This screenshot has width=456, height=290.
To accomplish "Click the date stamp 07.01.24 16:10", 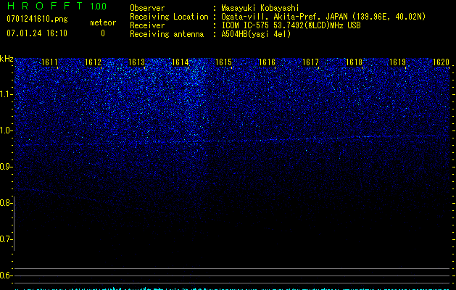I will pos(37,33).
